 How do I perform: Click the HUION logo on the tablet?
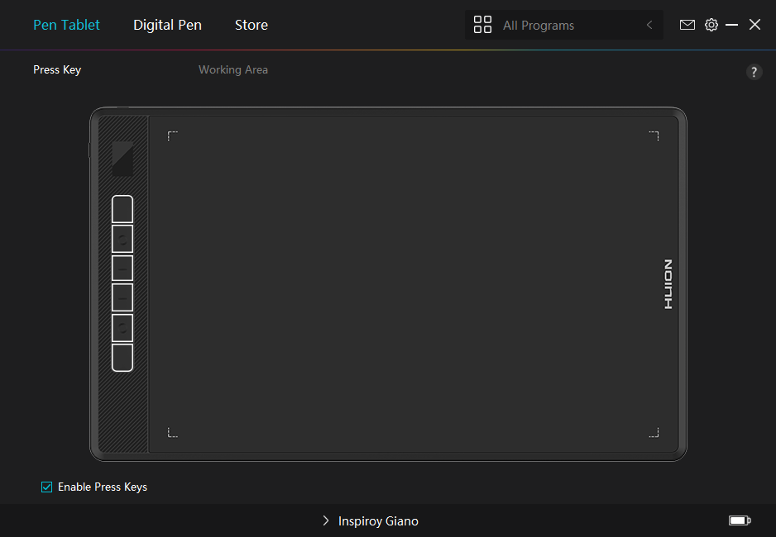668,284
